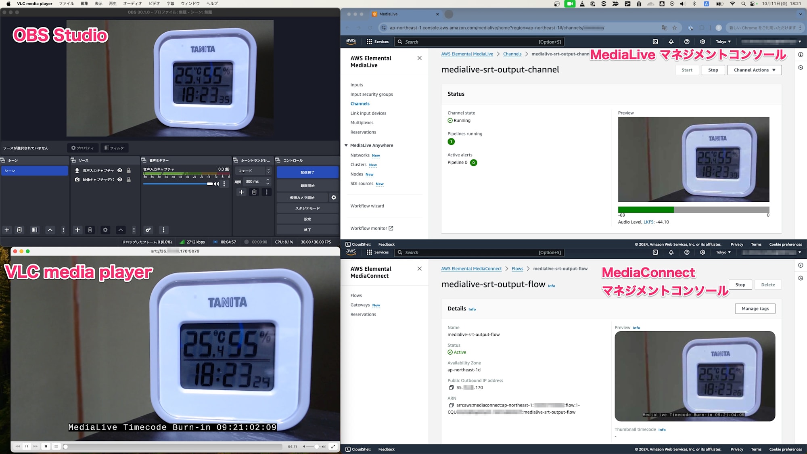Toggle visibility eye of 映像キャプチャデバイス source
This screenshot has width=807, height=454.
pyautogui.click(x=120, y=180)
